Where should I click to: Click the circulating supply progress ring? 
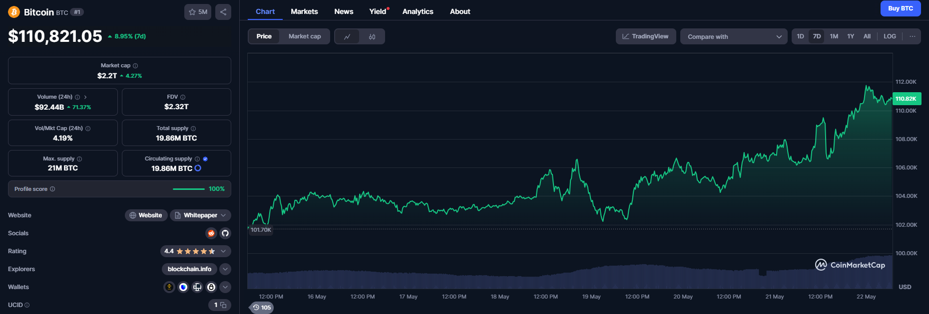198,168
